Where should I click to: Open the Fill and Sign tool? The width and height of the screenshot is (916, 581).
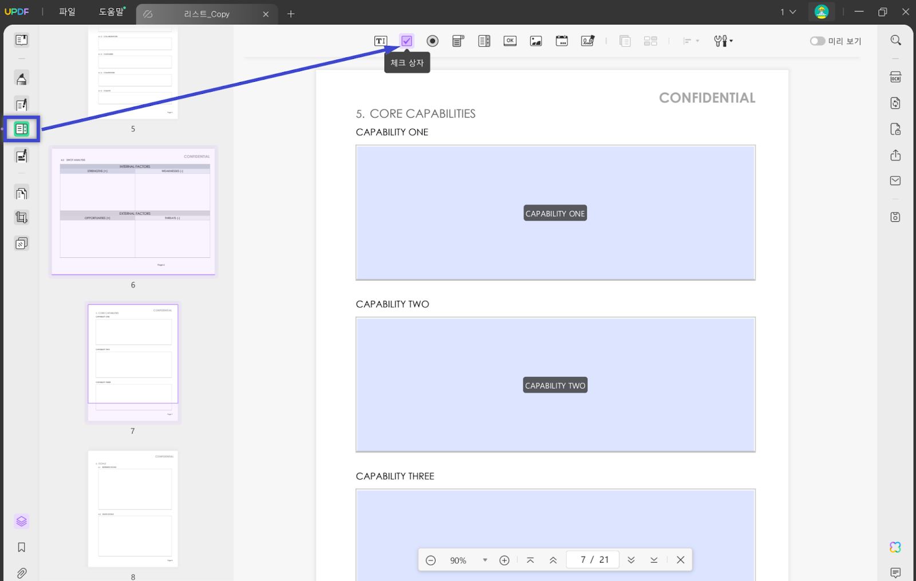click(21, 156)
